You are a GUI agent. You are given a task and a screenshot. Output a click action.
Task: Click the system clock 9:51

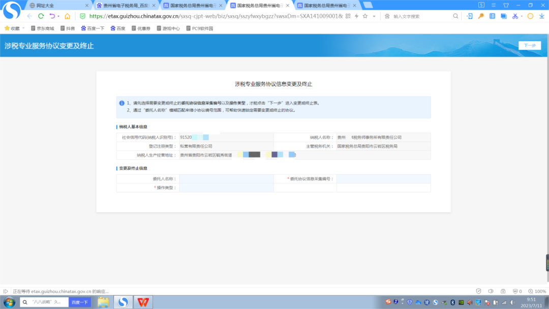532,299
